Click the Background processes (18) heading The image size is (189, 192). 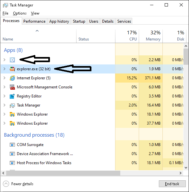click(x=34, y=135)
